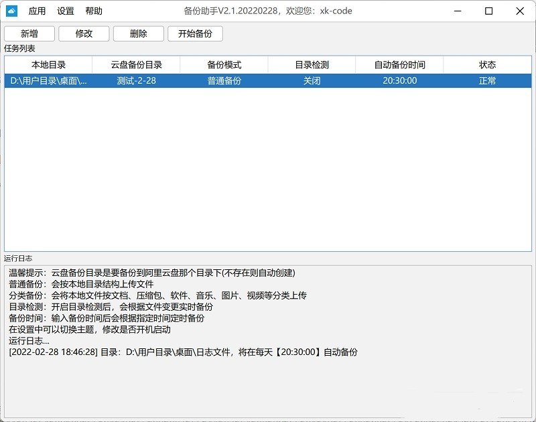Open the 应用 menu
The width and height of the screenshot is (536, 422).
pyautogui.click(x=35, y=10)
